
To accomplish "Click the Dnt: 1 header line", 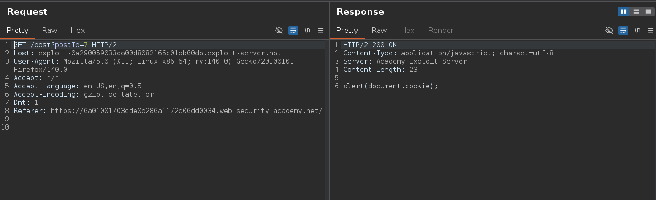I will (26, 103).
